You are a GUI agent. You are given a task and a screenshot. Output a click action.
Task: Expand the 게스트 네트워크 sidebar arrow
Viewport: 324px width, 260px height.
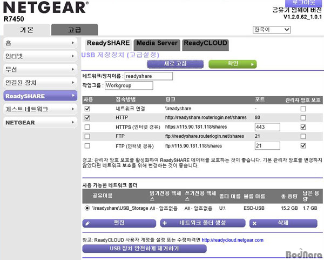pos(73,109)
